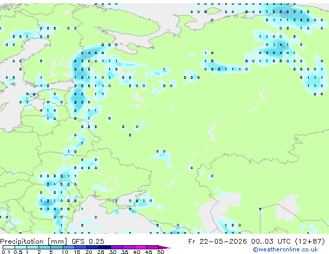329x254 pixels.
Task: Click the 40–45 mm magenta swatch
Action: click(x=141, y=247)
